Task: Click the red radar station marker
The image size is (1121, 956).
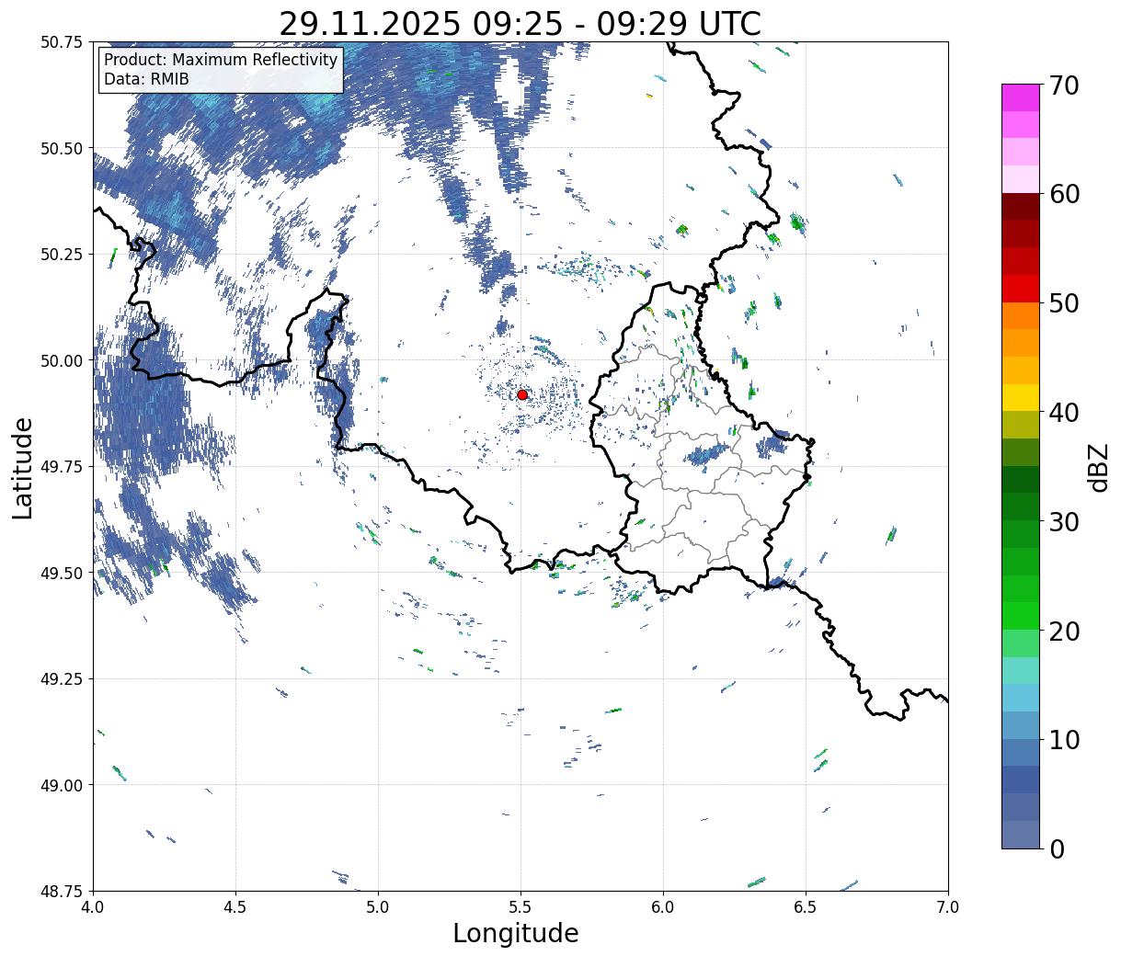Action: click(522, 394)
